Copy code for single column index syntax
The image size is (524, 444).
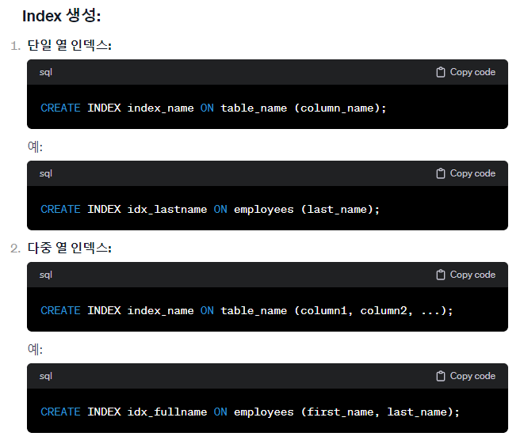click(466, 72)
